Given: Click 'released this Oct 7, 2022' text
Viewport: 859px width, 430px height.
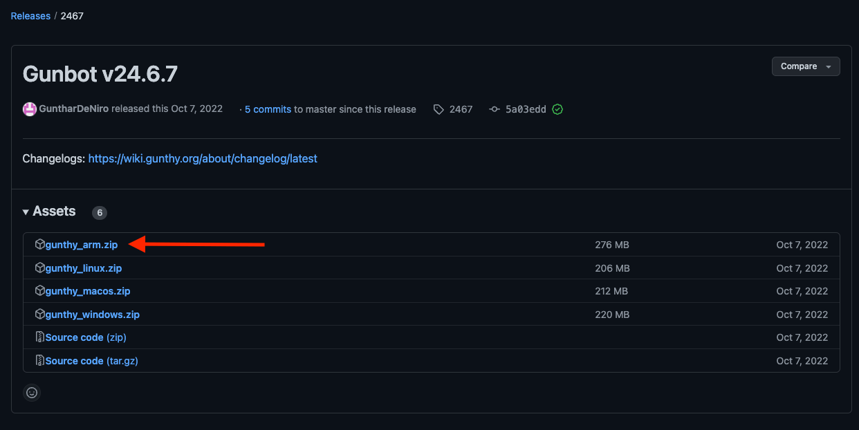Looking at the screenshot, I should coord(167,109).
